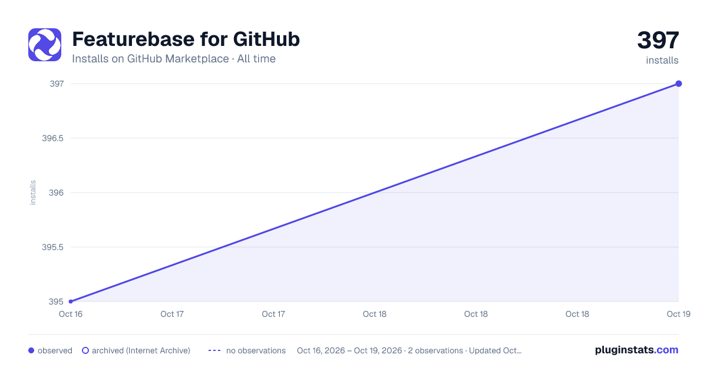Click the 397 y-axis label
This screenshot has width=707, height=371.
click(x=57, y=84)
